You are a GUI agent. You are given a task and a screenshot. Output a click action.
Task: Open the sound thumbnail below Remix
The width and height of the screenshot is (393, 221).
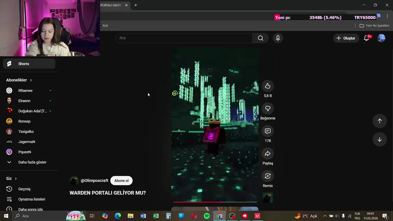click(x=268, y=198)
